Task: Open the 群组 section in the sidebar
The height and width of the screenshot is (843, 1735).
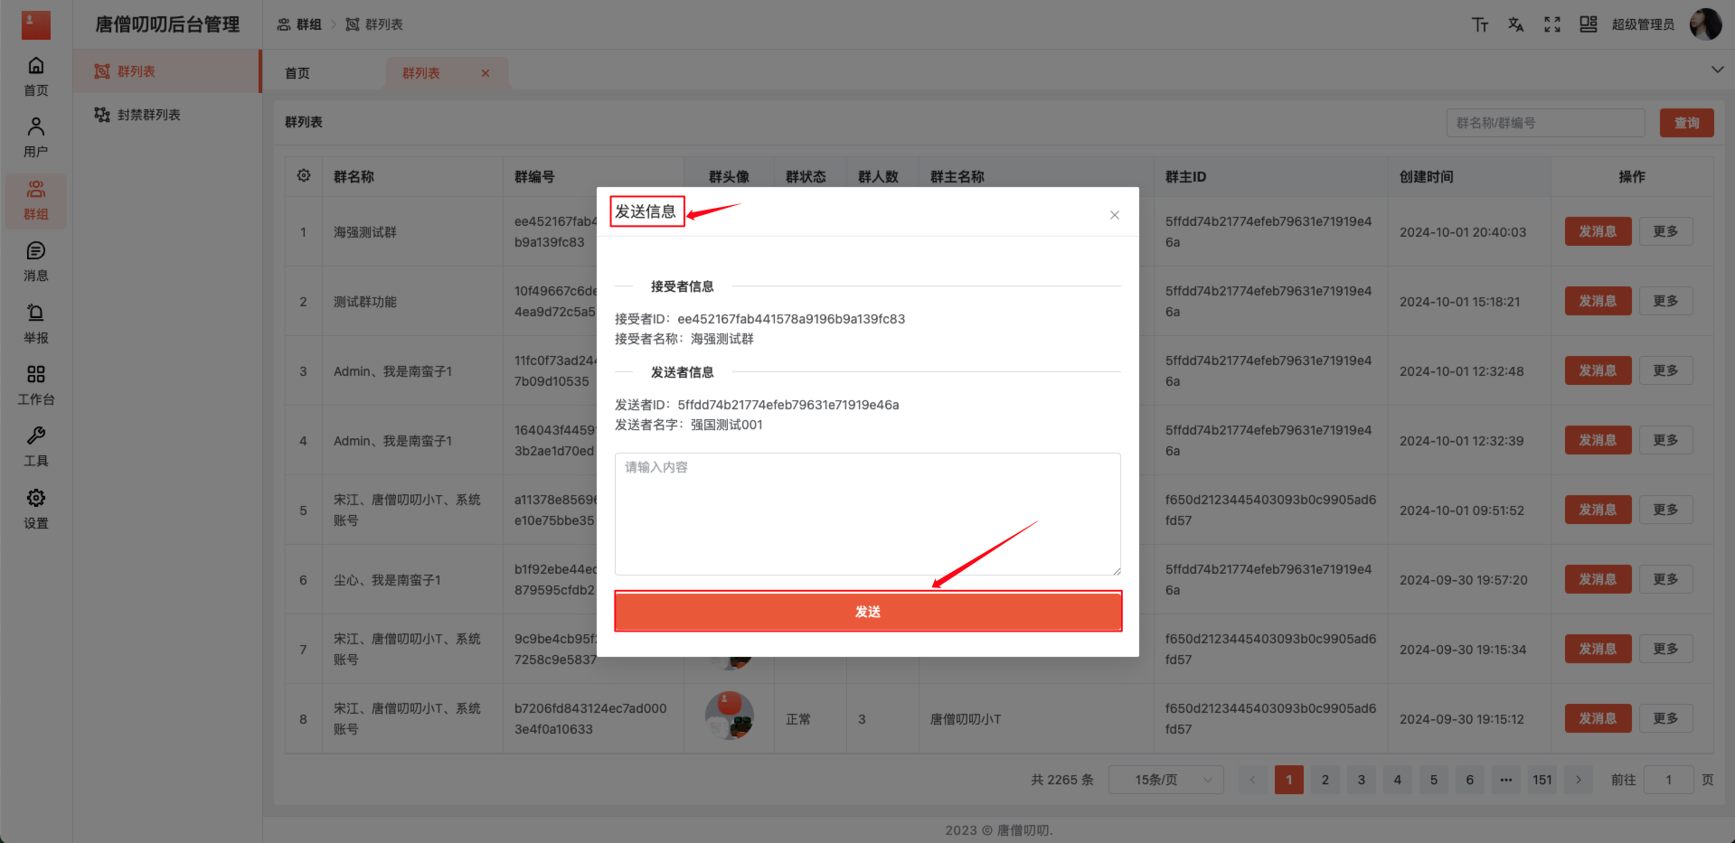Action: (35, 200)
